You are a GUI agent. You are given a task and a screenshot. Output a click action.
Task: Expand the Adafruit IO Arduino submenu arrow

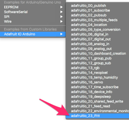61,34
